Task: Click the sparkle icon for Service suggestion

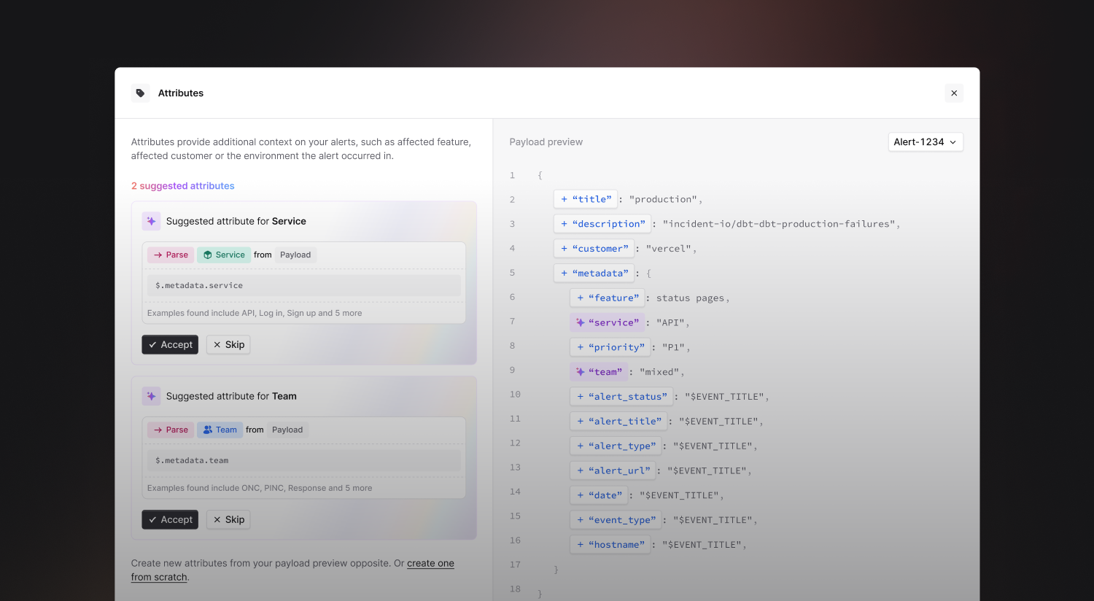Action: pos(151,221)
